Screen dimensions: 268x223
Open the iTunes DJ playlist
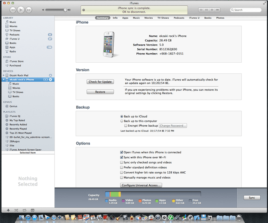click(x=15, y=116)
